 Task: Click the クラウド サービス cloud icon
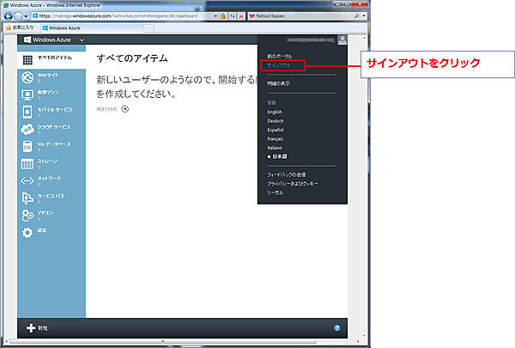[27, 129]
